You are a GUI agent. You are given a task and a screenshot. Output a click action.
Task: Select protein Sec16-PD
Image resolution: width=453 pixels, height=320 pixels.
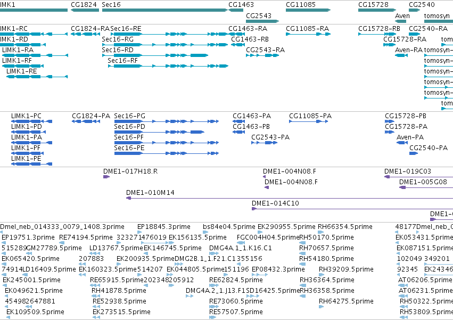coord(130,127)
